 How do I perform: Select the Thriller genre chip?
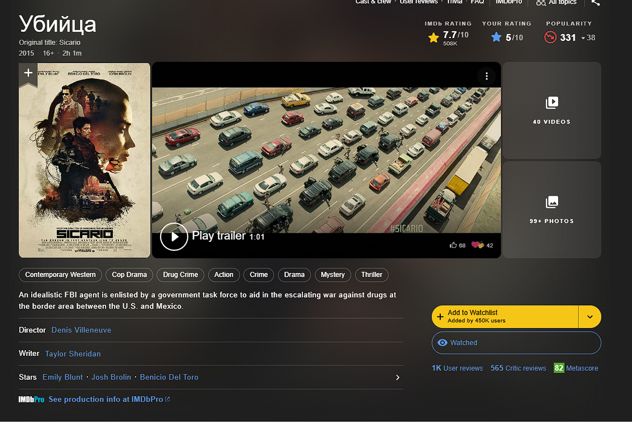point(372,275)
